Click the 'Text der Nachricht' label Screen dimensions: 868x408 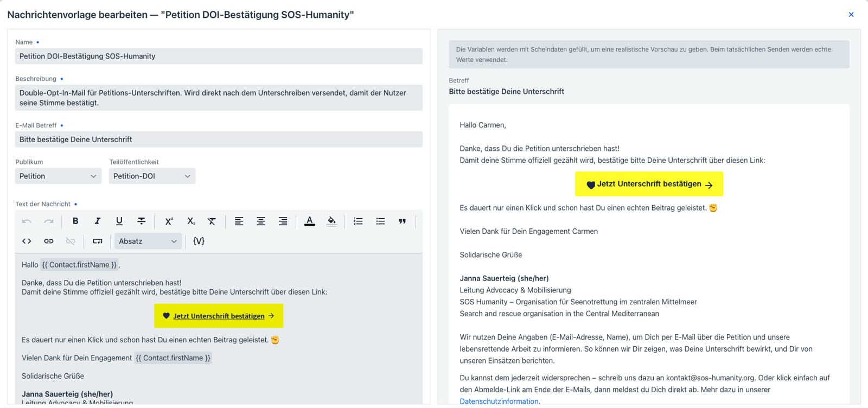pos(43,204)
